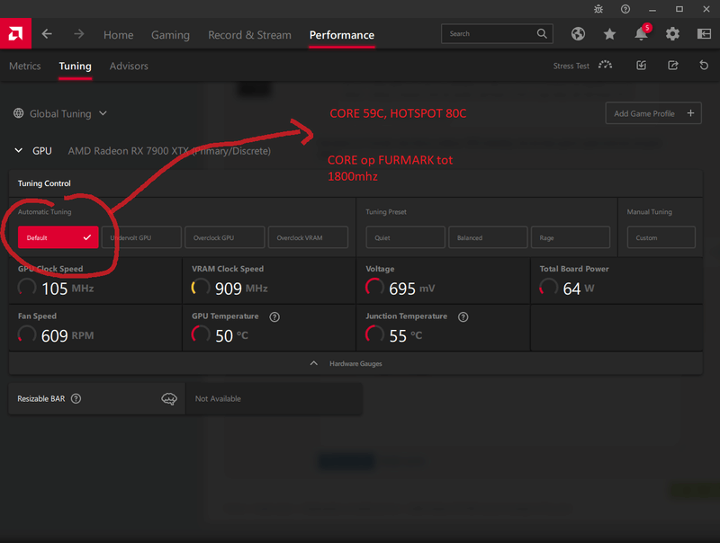
Task: Click the Resizable BAR brain icon
Action: pos(169,398)
